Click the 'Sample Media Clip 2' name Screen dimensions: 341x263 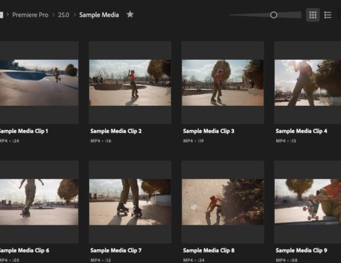(x=116, y=131)
